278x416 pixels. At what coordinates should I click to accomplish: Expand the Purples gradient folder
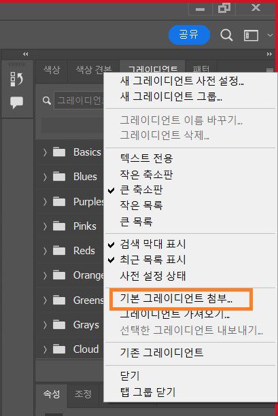coord(45,202)
